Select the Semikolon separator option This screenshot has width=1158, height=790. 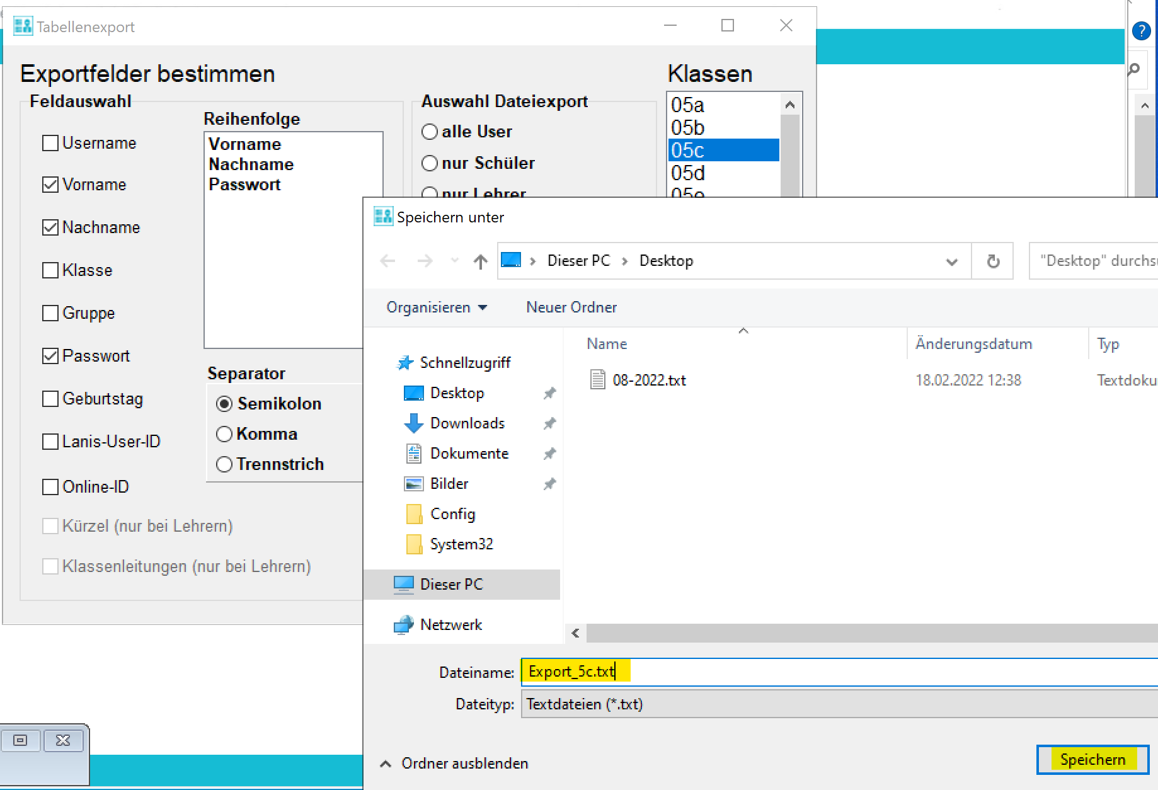point(224,404)
